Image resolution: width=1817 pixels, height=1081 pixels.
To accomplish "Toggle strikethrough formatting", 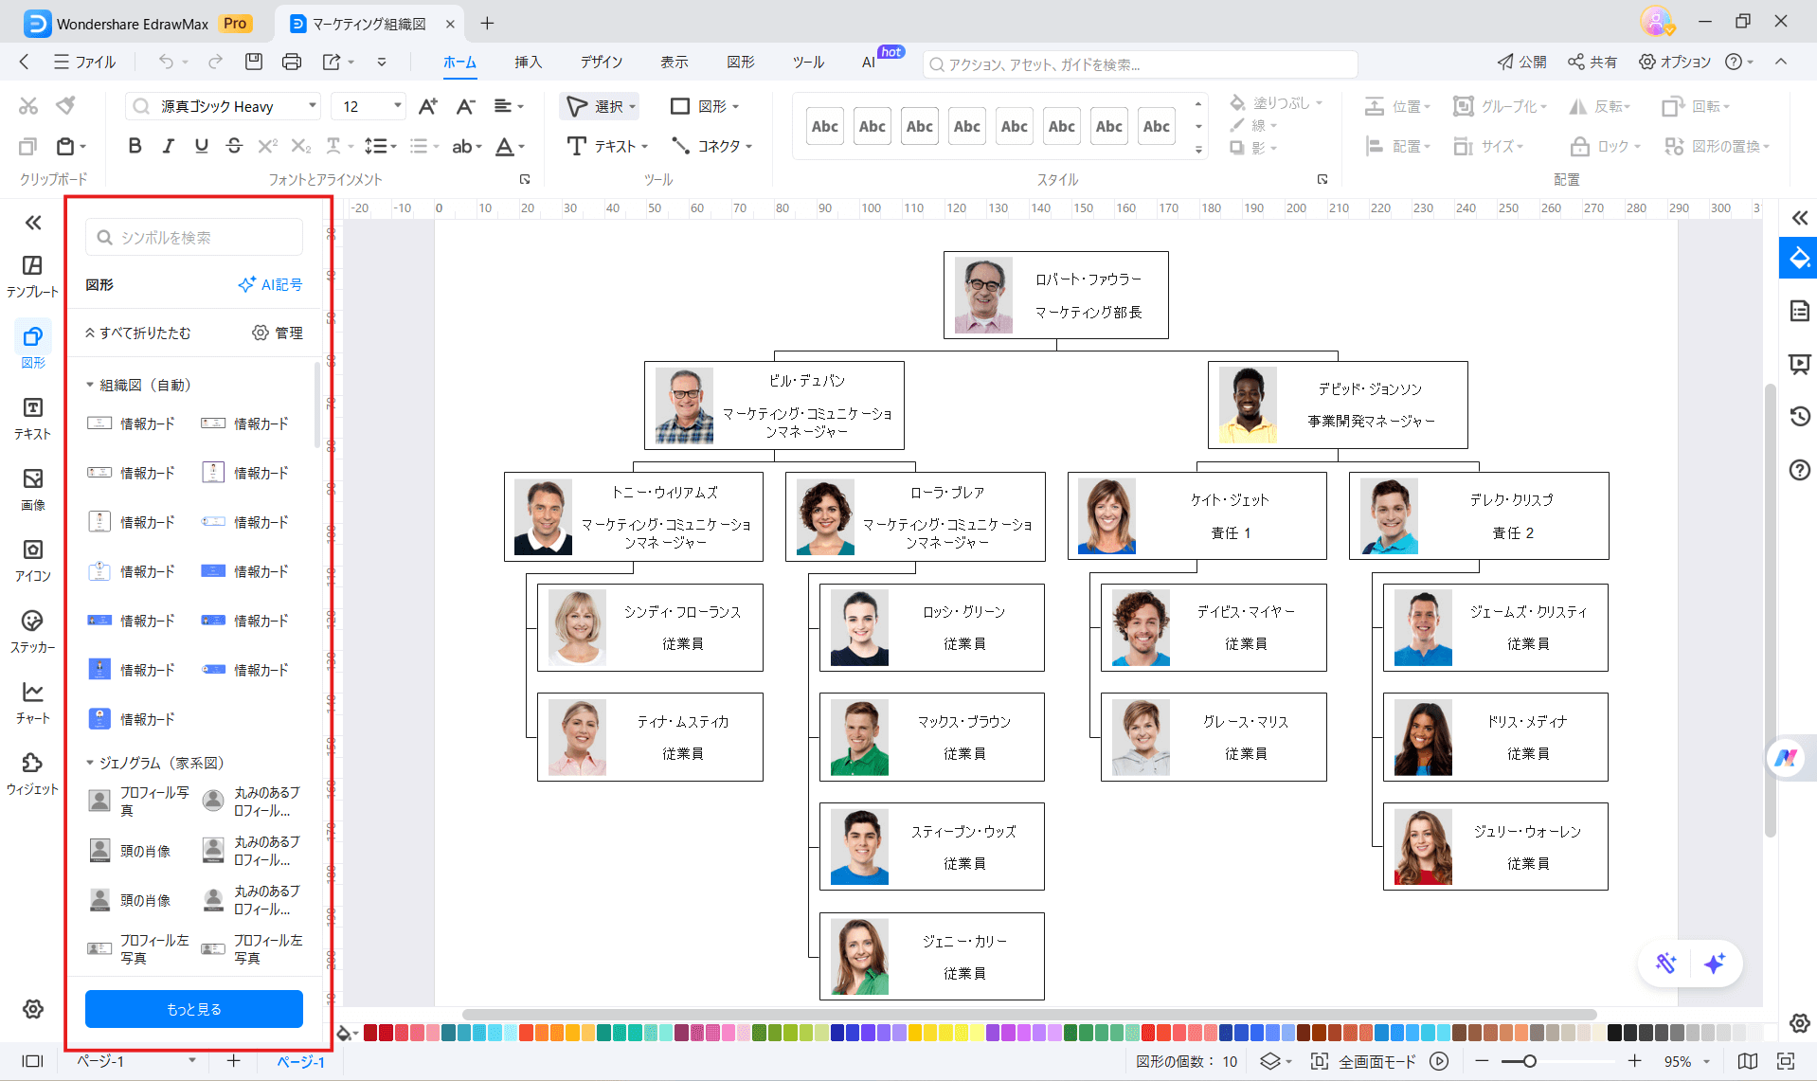I will 234,146.
